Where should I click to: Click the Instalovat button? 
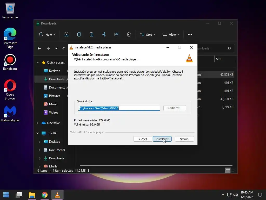pos(162,139)
